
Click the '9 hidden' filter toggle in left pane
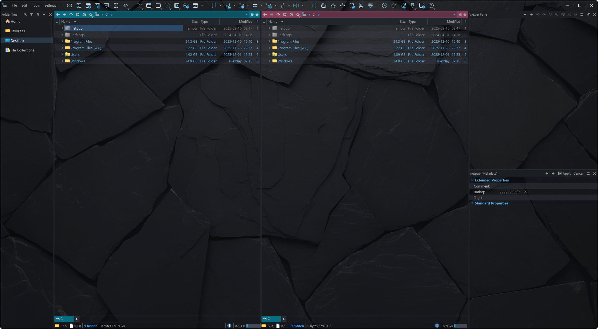(x=91, y=326)
